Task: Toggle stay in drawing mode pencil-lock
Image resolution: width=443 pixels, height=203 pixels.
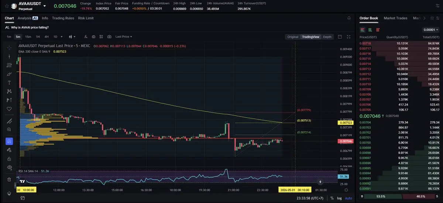Action: click(9, 150)
